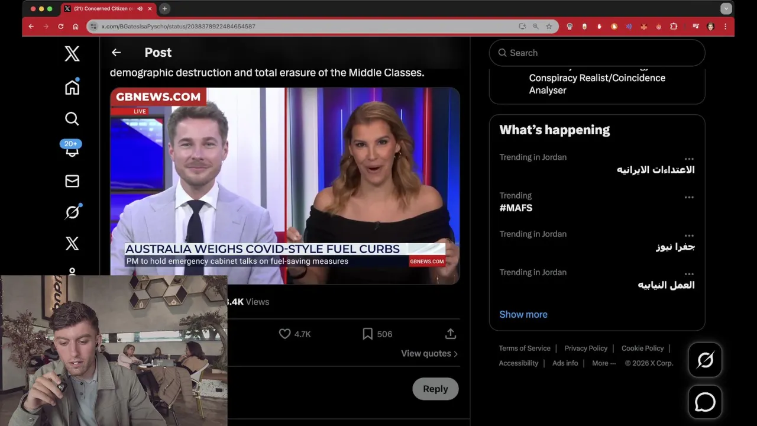Open Accessibility footer link

pyautogui.click(x=519, y=363)
